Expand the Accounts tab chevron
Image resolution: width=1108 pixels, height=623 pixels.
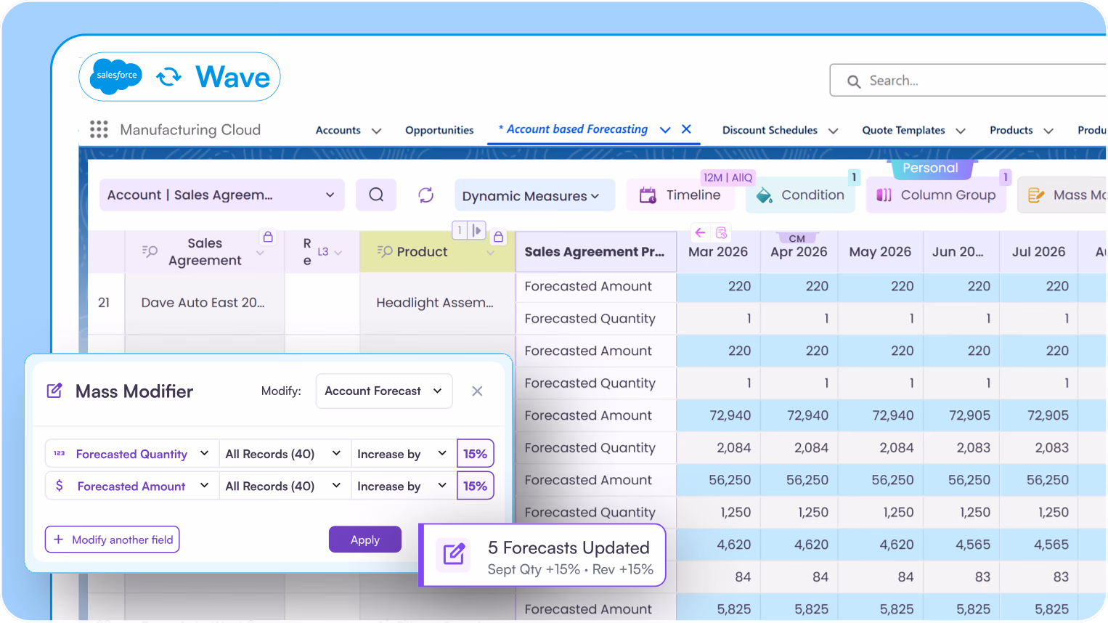tap(376, 131)
